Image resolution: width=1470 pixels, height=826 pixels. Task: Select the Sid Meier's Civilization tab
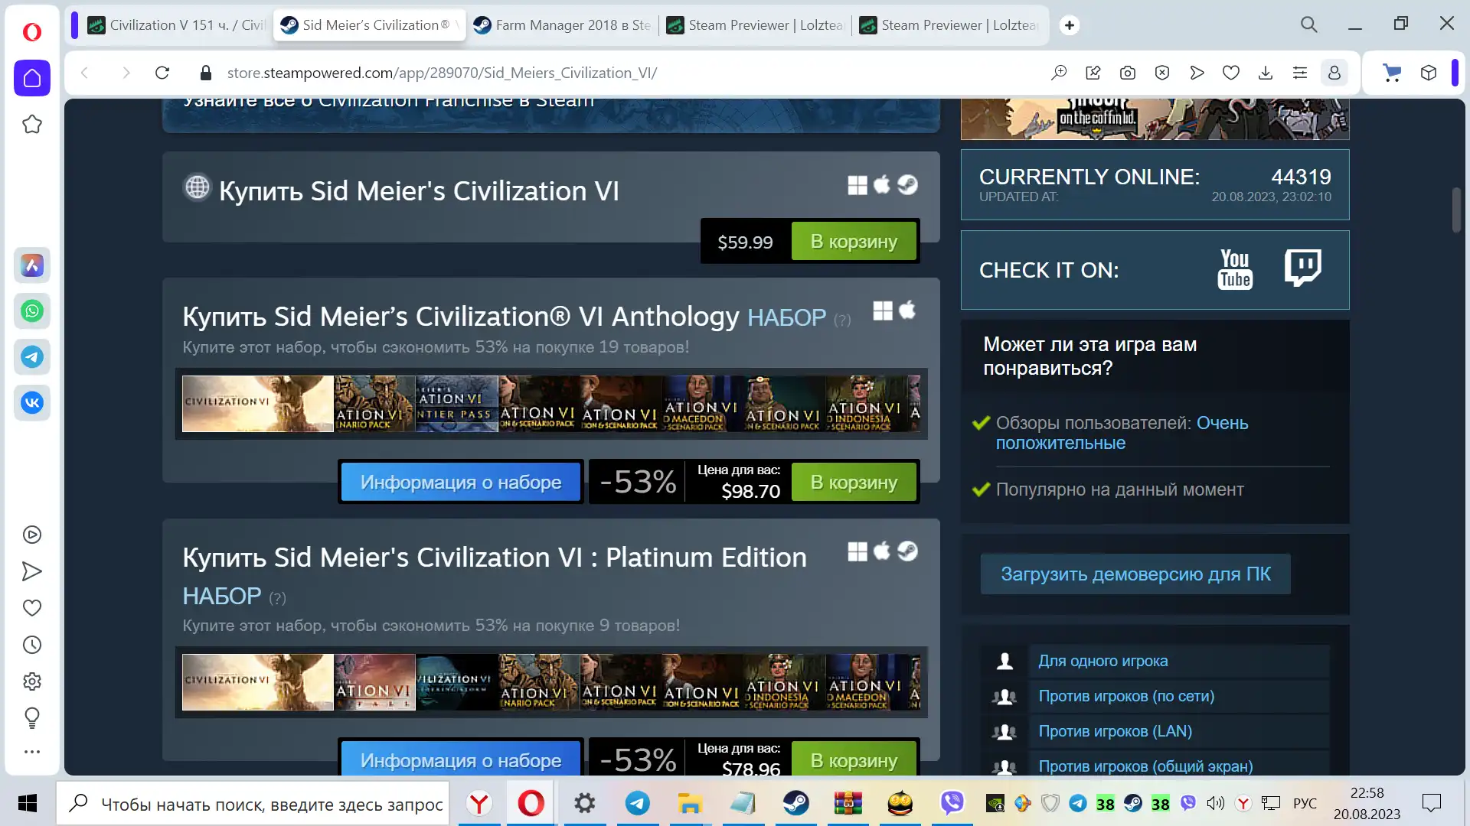[369, 25]
